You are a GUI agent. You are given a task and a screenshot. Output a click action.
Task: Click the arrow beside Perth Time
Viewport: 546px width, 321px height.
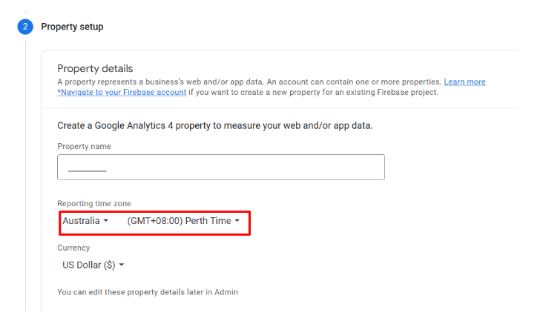point(237,221)
